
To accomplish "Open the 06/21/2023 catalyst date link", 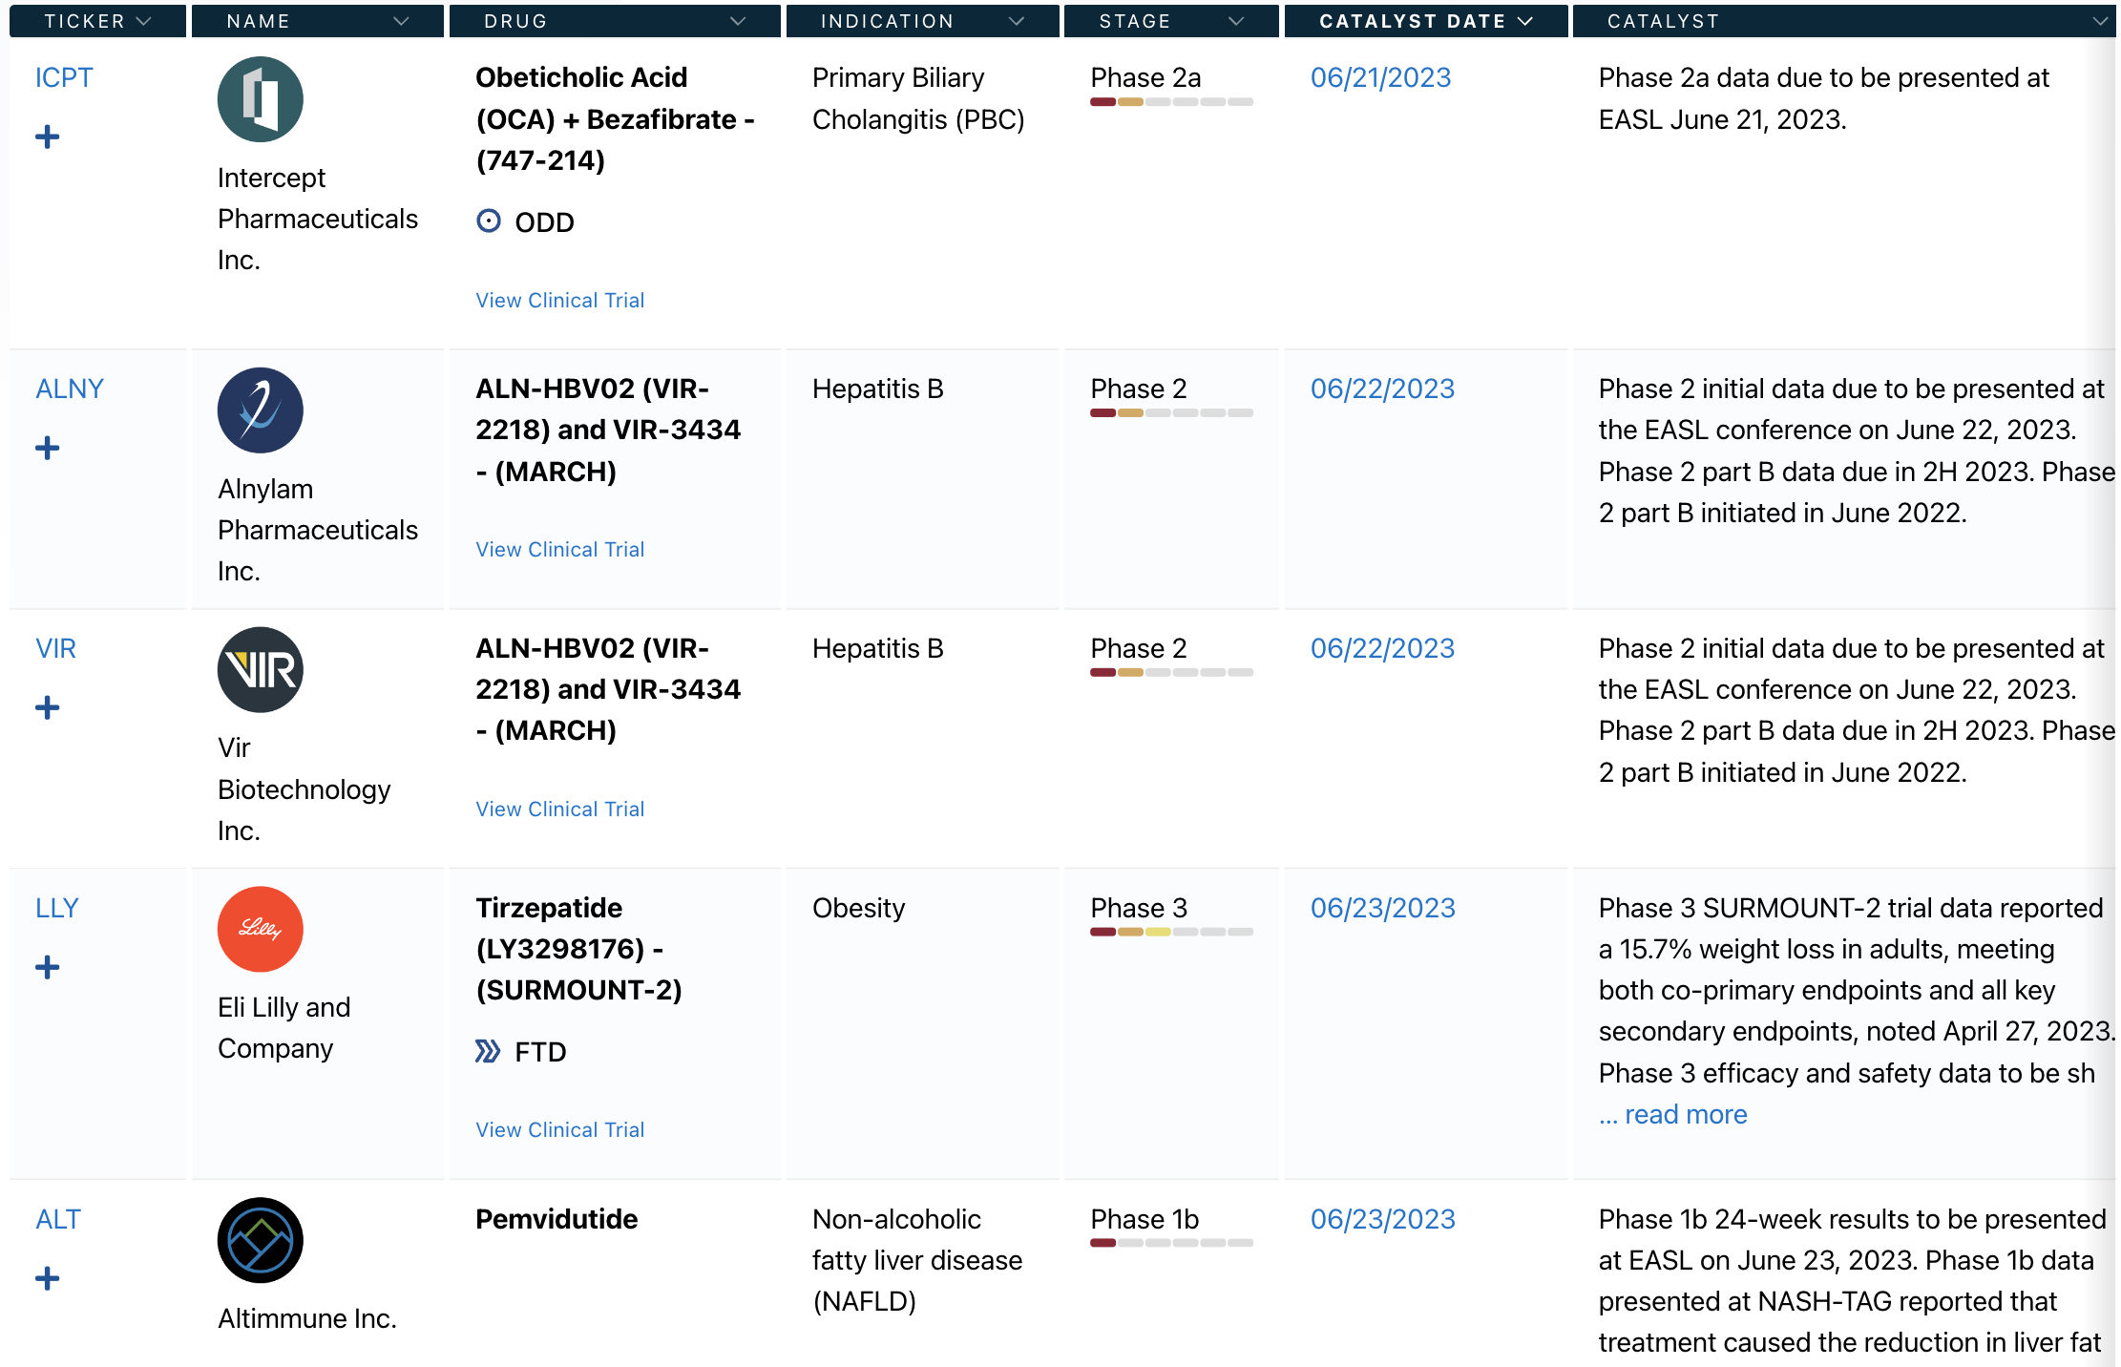I will pyautogui.click(x=1380, y=77).
